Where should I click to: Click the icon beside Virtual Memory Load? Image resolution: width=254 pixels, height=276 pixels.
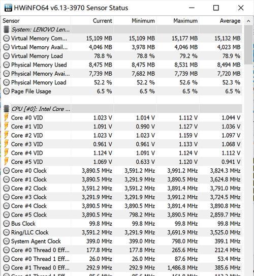[6, 56]
